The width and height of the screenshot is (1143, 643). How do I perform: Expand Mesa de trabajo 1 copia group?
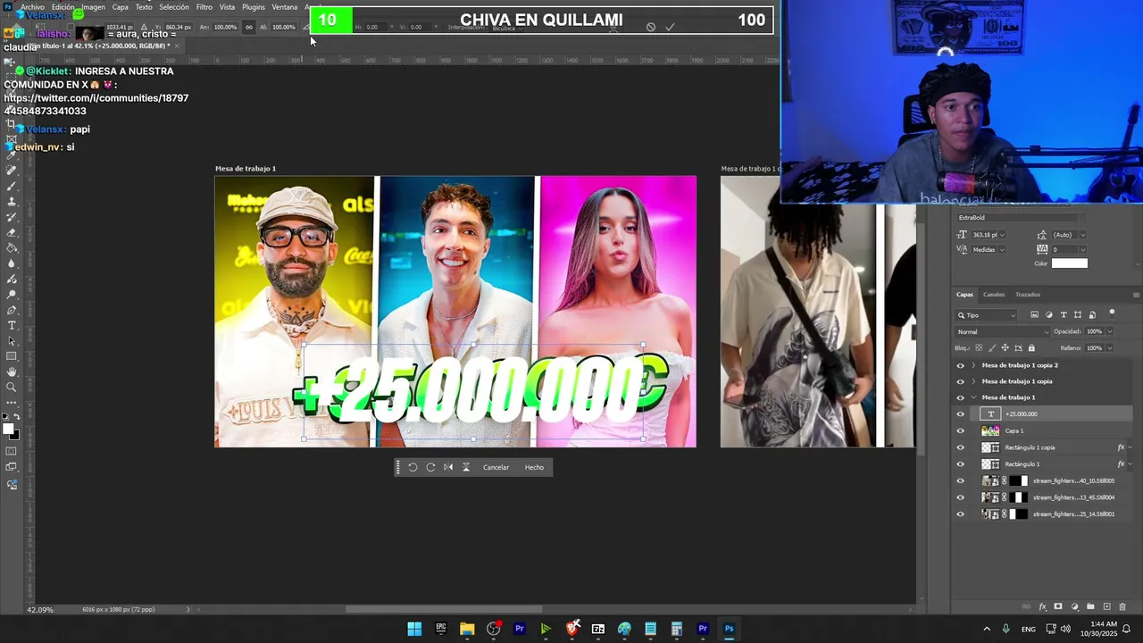tap(973, 381)
